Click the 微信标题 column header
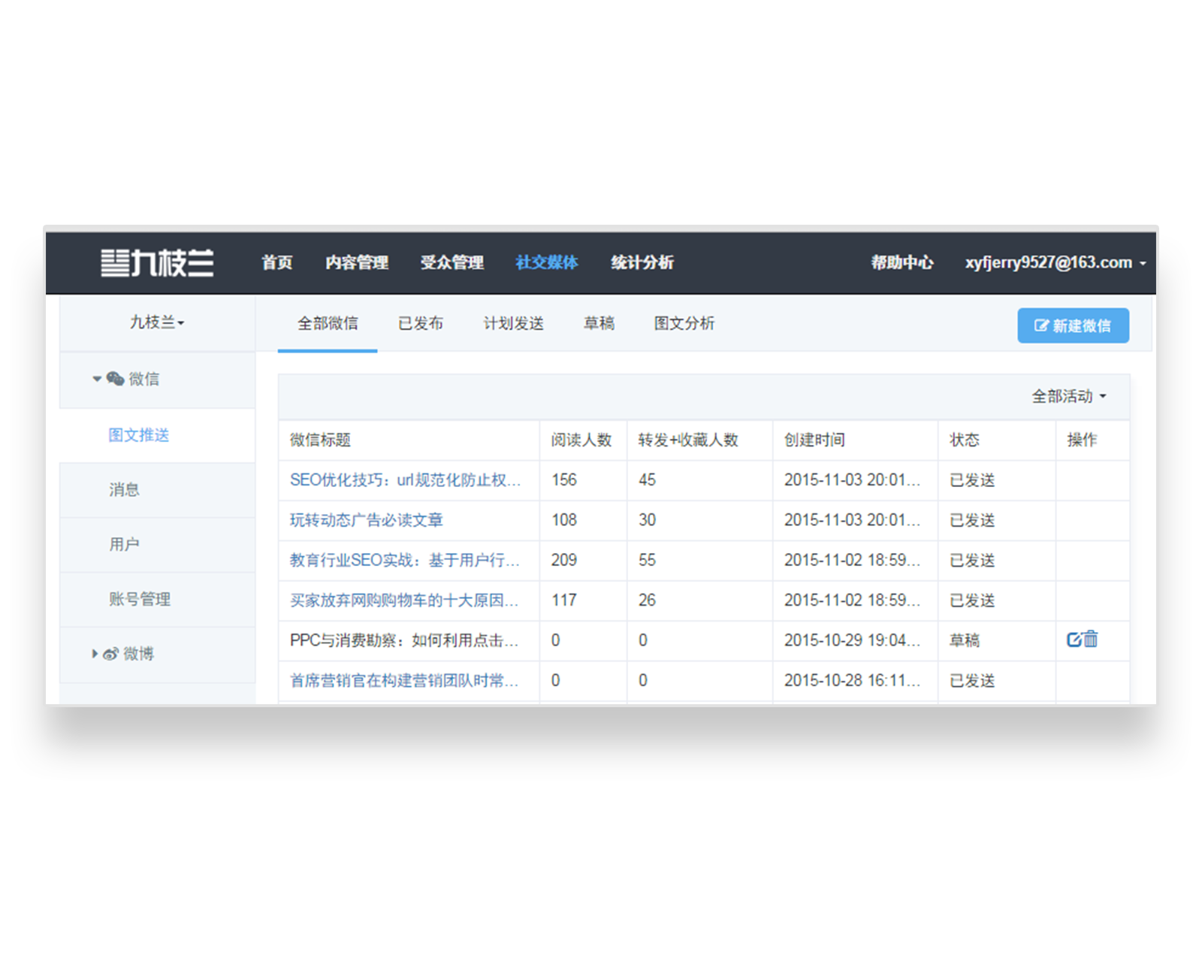 click(321, 440)
